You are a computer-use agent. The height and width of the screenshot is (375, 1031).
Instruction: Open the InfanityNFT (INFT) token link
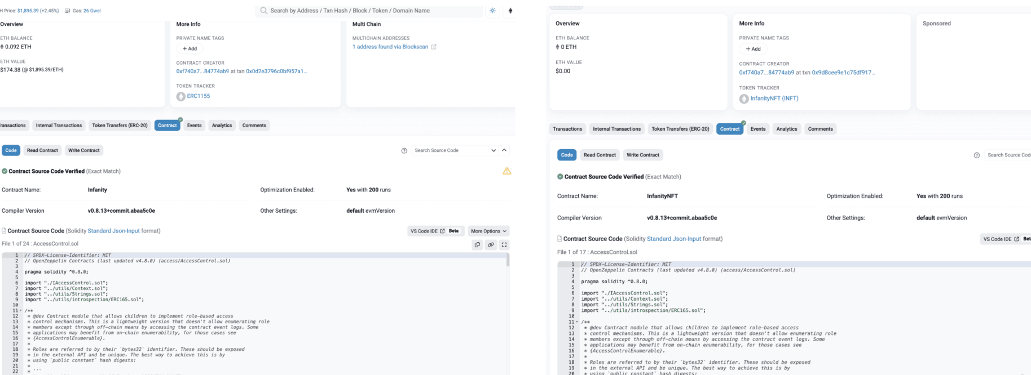774,99
